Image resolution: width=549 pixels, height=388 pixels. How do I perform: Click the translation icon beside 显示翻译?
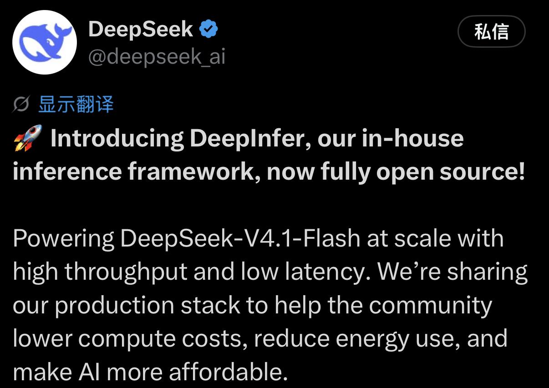click(x=22, y=105)
